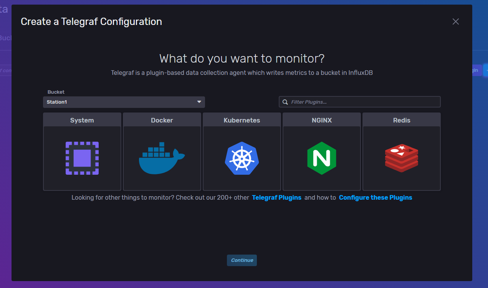Viewport: 488px width, 288px height.
Task: Choose the Redis stack logo
Action: click(x=402, y=158)
